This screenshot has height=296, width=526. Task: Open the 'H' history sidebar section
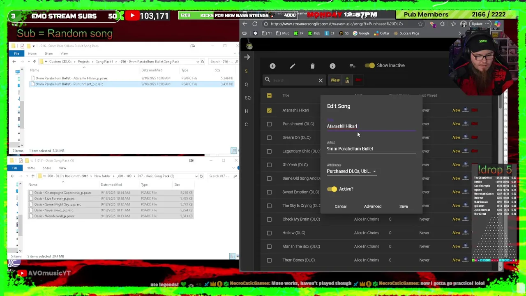click(246, 111)
